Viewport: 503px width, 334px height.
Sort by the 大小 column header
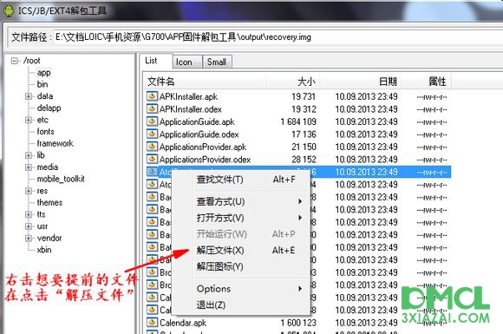pyautogui.click(x=292, y=82)
